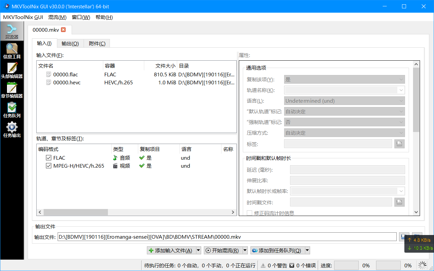Open the 混流器 (multiplexer) tool in sidebar
This screenshot has height=271, width=434.
pos(12,31)
